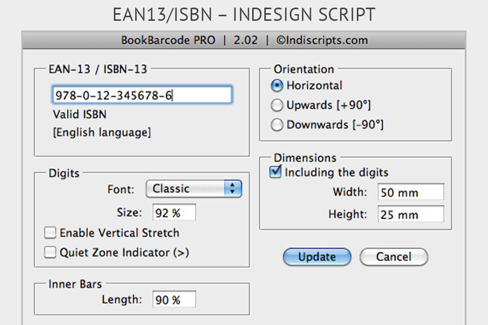Click the Inner Bars Length field
488x325 pixels.
(x=174, y=300)
